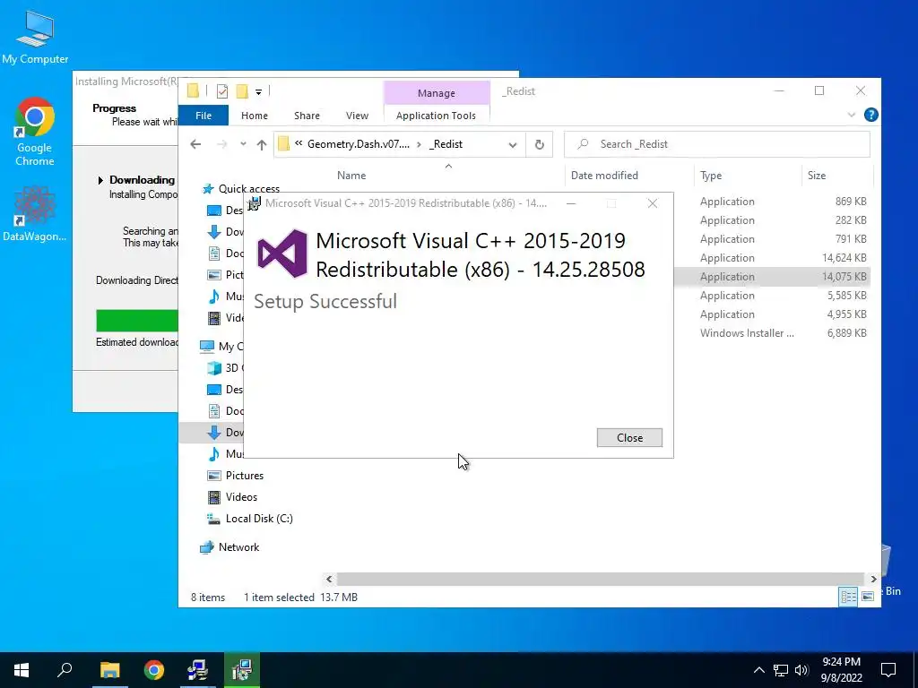Select the 14,075 KB Application row
The width and height of the screenshot is (918, 688).
coord(772,277)
